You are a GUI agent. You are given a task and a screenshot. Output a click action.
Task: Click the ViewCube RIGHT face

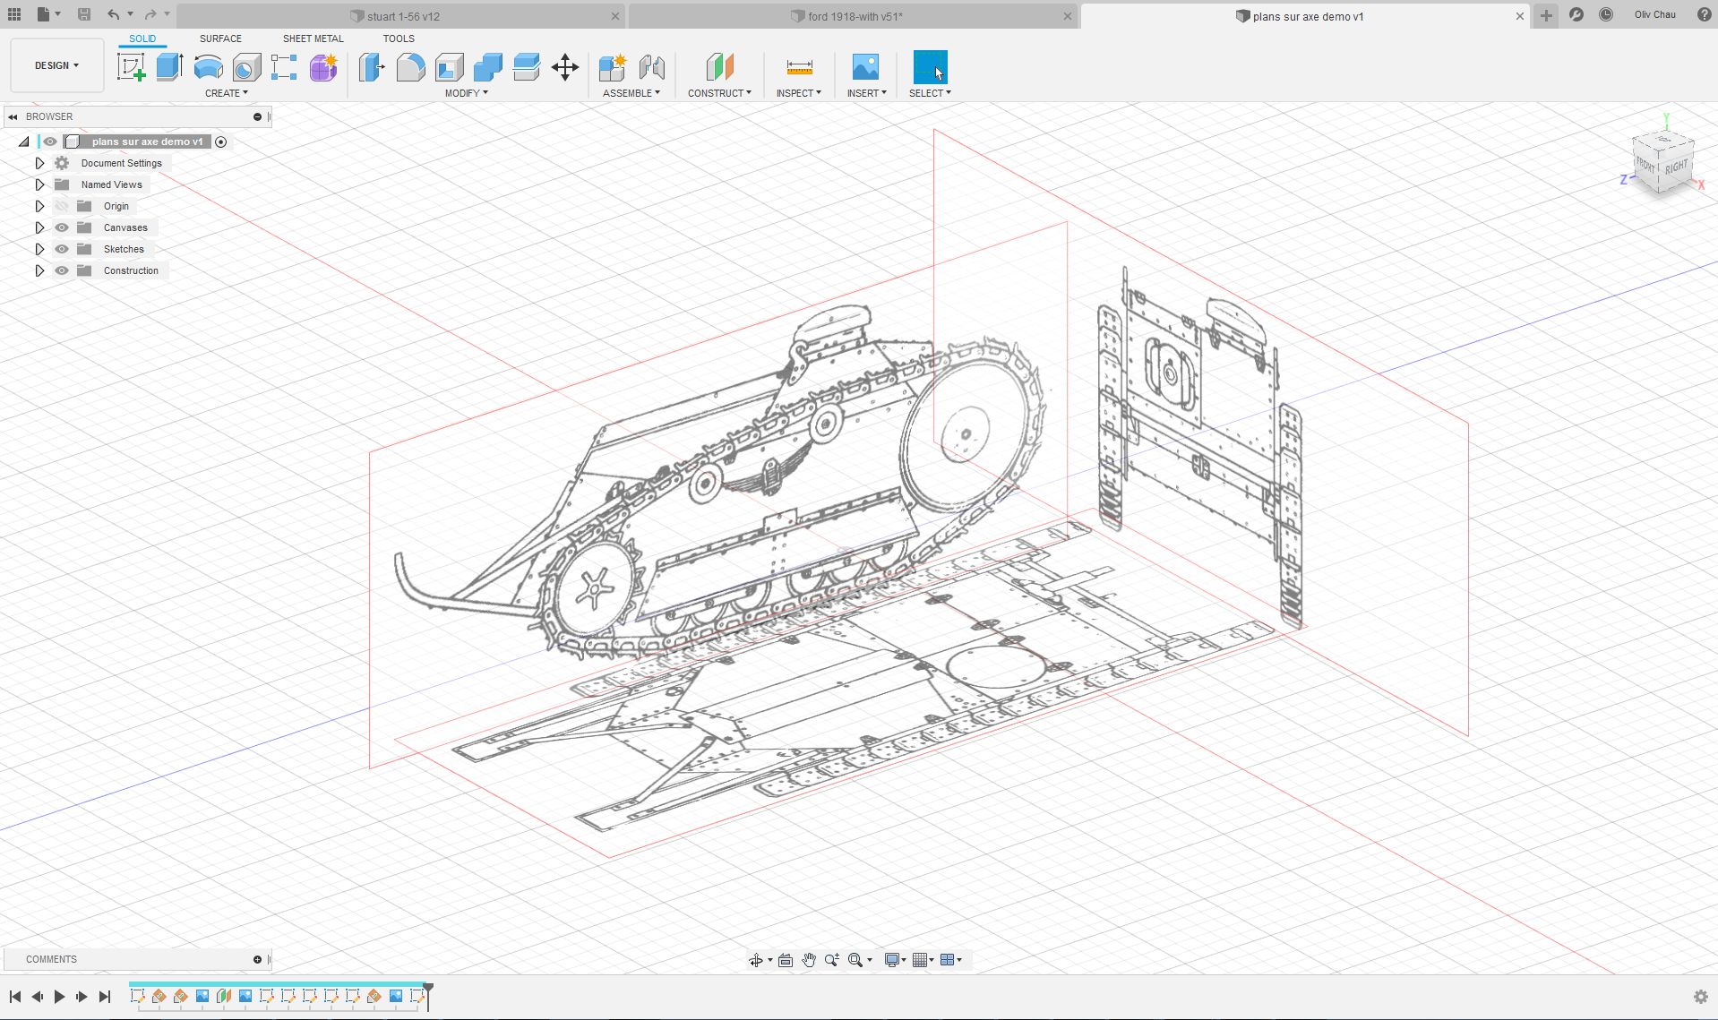coord(1676,167)
